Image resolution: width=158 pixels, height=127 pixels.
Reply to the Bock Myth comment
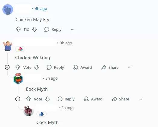pos(66,99)
